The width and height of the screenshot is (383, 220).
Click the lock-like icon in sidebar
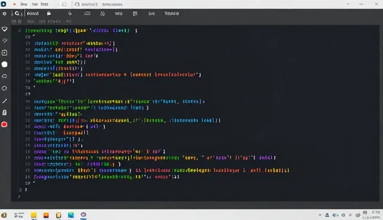coord(4,112)
